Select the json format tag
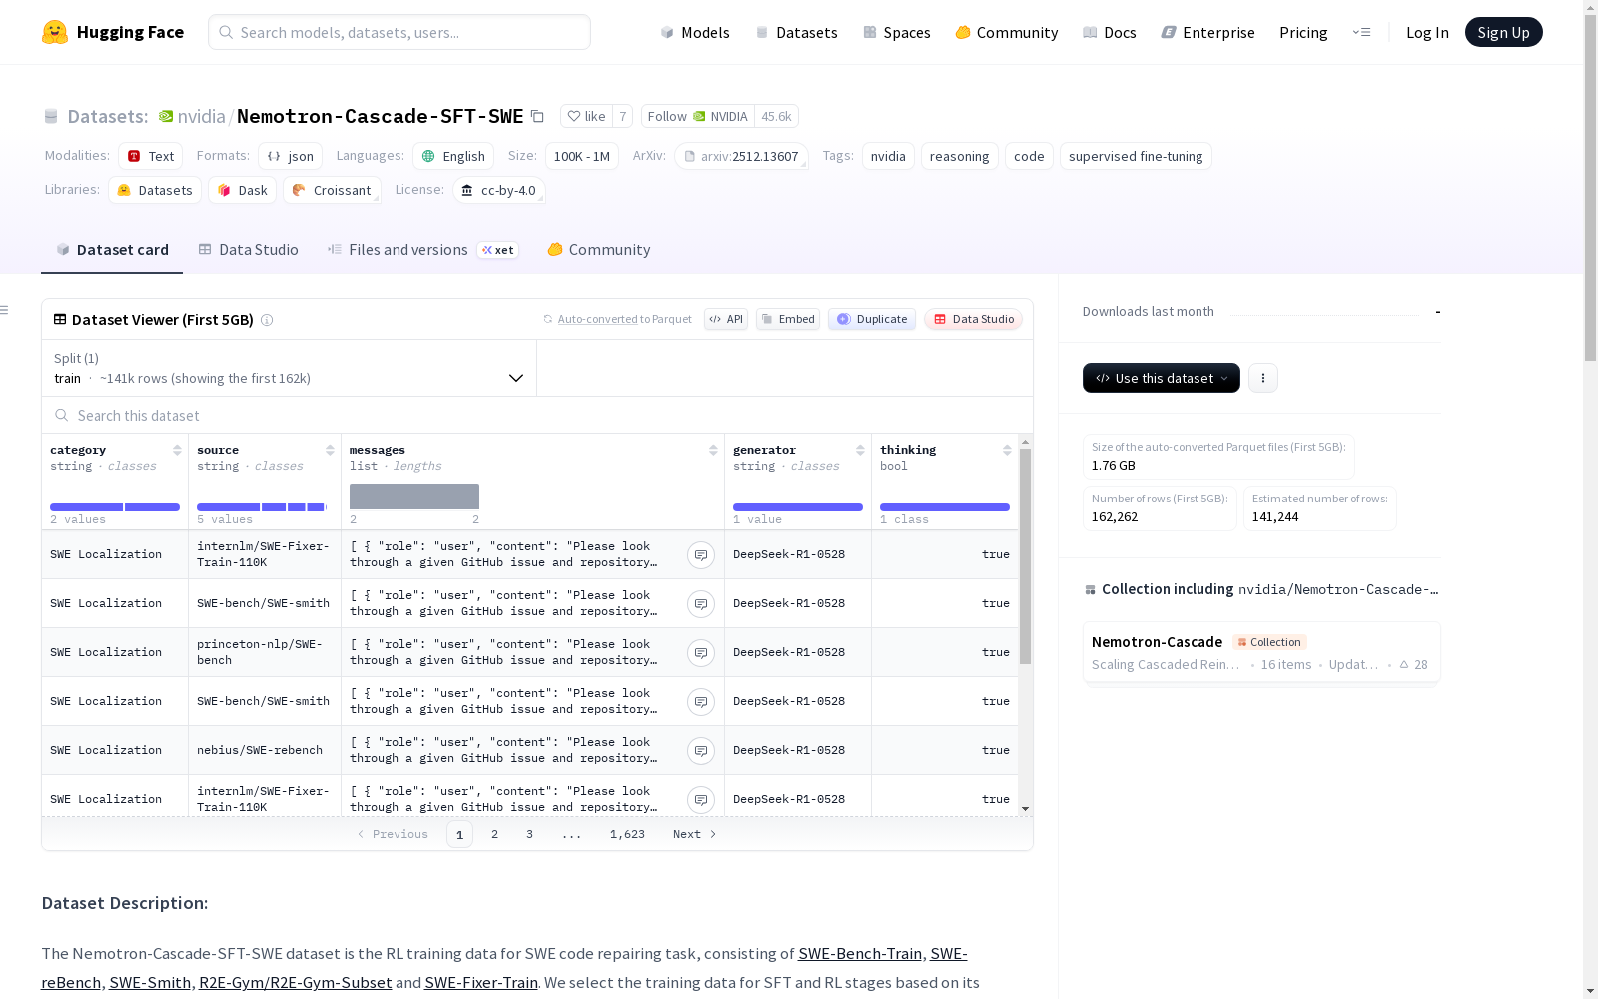The height and width of the screenshot is (999, 1598). click(290, 157)
